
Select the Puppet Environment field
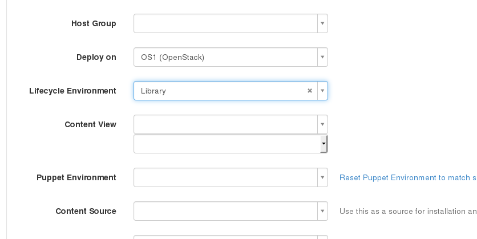[231, 177]
